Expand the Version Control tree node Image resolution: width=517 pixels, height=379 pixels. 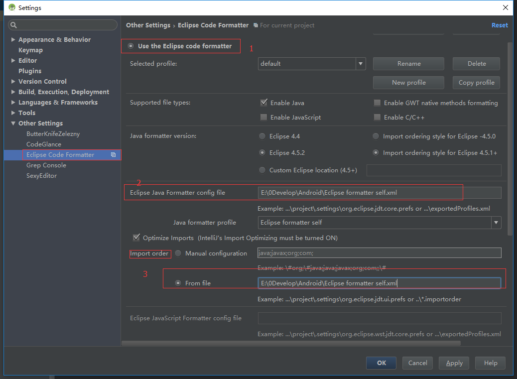[x=13, y=81]
